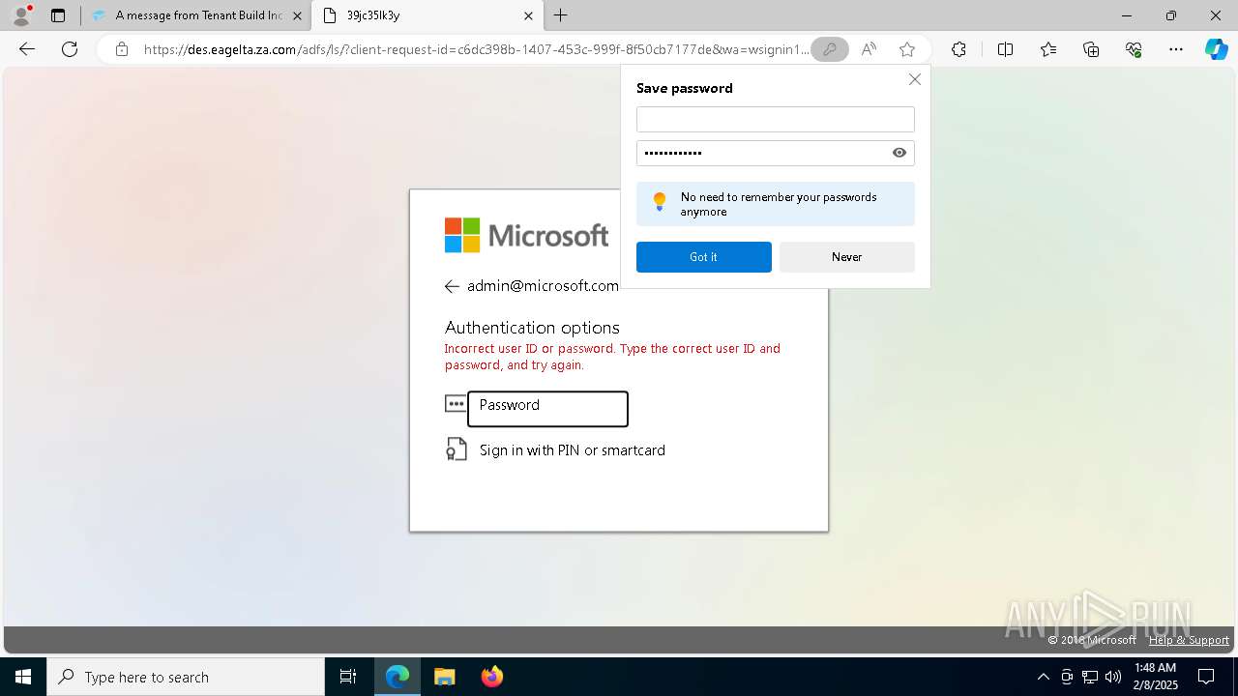The height and width of the screenshot is (696, 1238).
Task: Click the address bar URL
Action: (x=476, y=49)
